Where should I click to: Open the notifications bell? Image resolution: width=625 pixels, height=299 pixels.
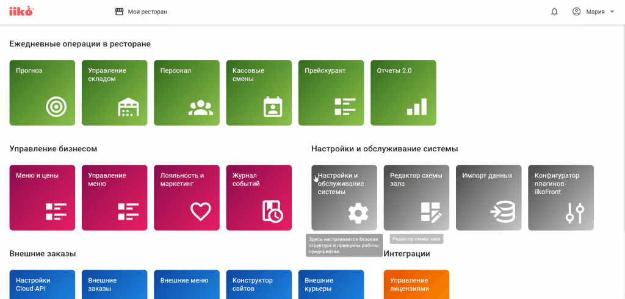tap(554, 12)
